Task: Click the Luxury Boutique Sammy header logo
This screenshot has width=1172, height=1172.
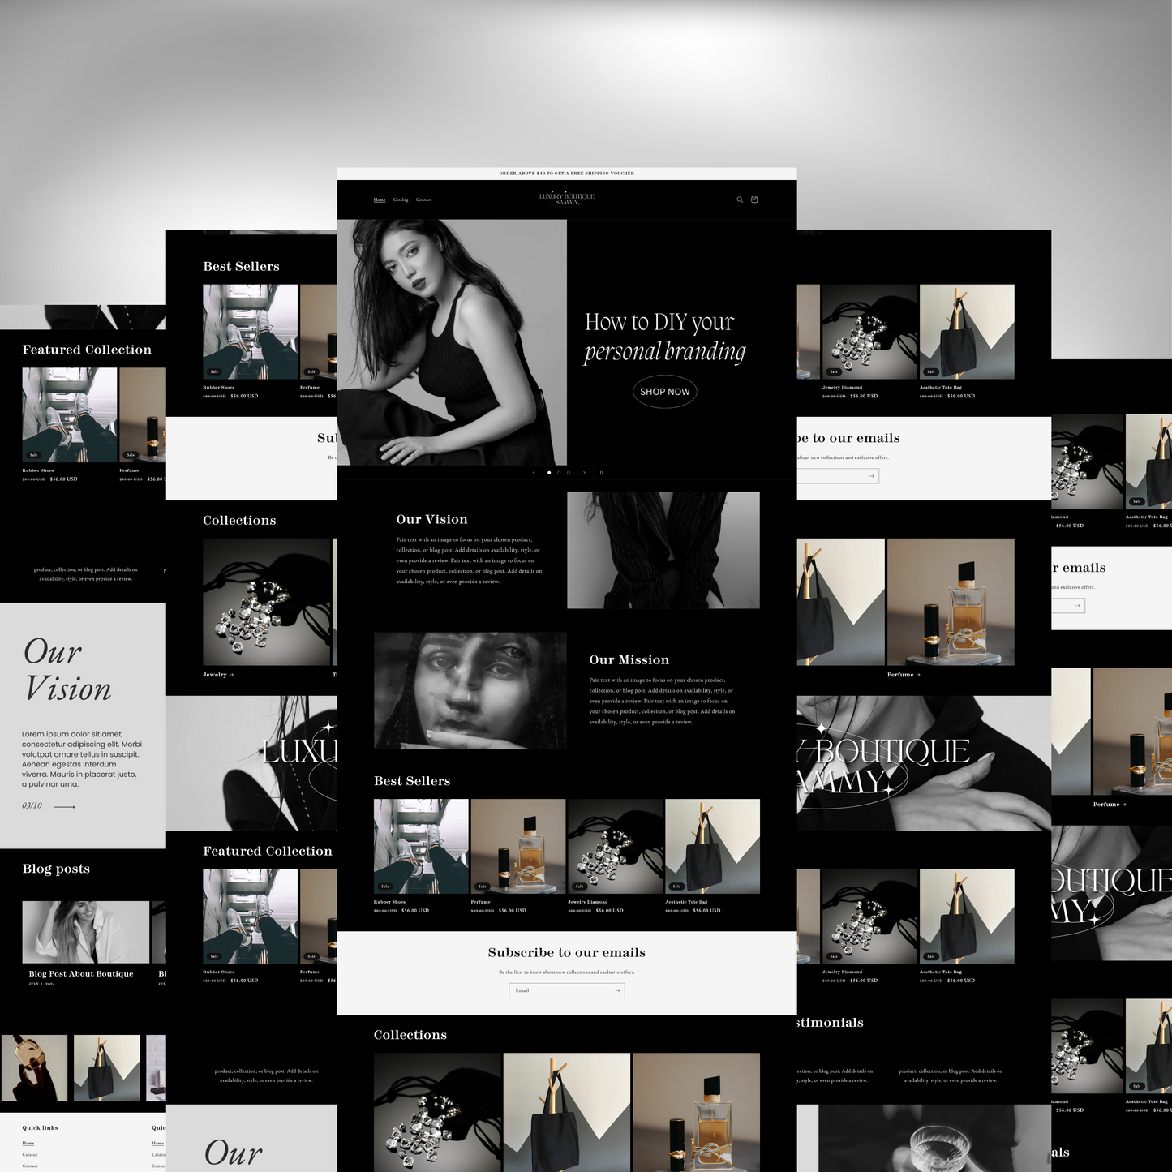Action: pyautogui.click(x=567, y=199)
